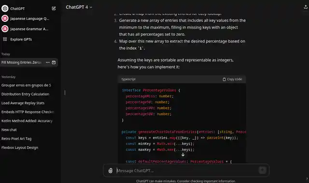Click the 'Today' section heading
The width and height of the screenshot is (309, 183).
point(5,54)
